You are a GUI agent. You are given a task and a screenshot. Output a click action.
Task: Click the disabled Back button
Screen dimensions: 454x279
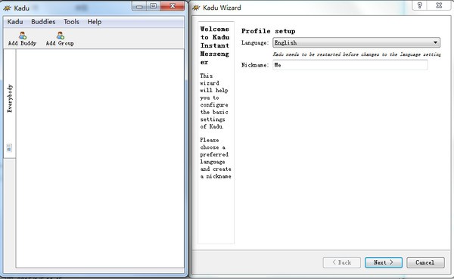[342, 262]
